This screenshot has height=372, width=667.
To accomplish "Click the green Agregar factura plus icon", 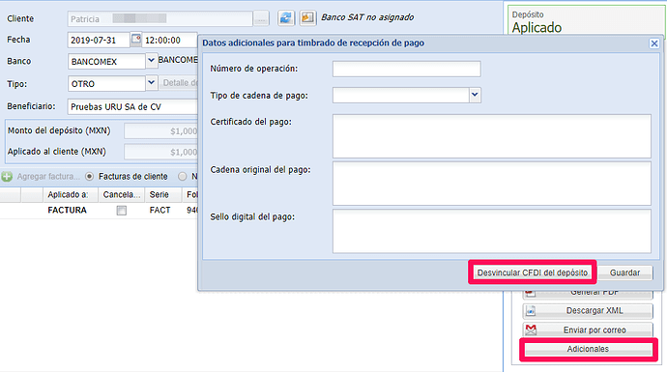I will pyautogui.click(x=7, y=177).
